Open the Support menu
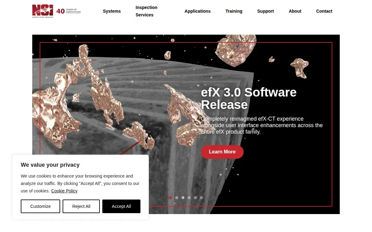Screen dimensions: 372x232 (x=265, y=11)
